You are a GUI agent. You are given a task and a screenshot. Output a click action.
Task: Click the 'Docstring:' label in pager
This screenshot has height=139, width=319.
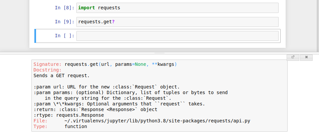[x=48, y=70]
